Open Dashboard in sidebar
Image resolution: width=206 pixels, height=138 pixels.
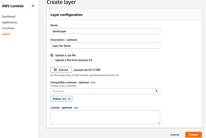point(8,16)
